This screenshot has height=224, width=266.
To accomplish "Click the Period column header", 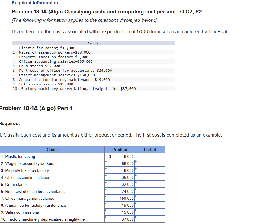I will (150, 149).
